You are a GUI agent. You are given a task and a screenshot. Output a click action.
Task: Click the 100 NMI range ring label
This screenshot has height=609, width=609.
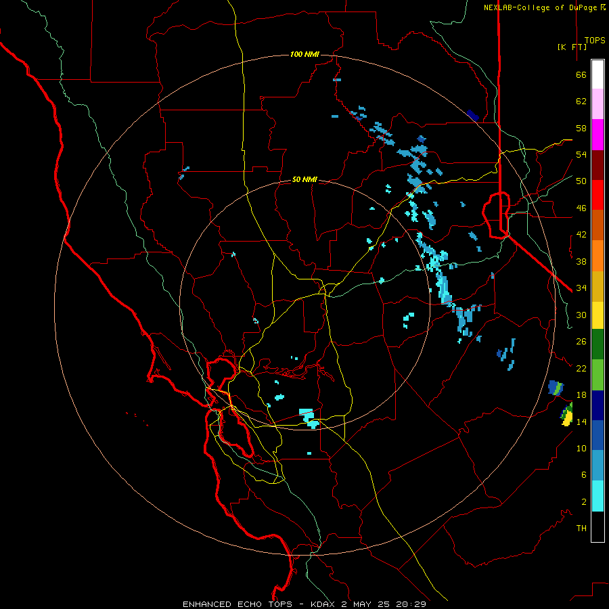coord(304,54)
